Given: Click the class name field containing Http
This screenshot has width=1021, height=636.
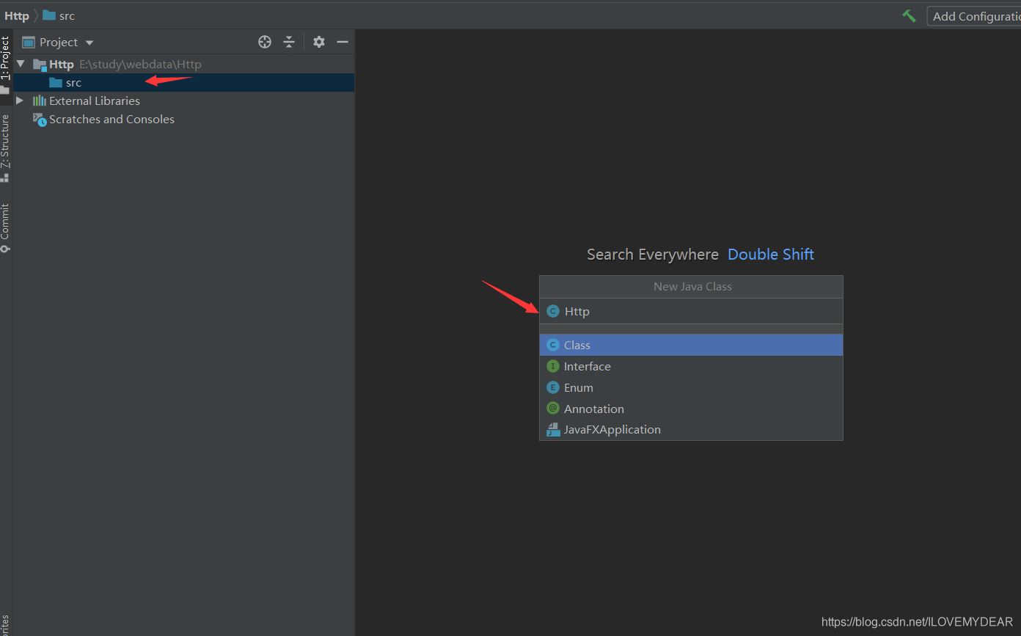Looking at the screenshot, I should 697,311.
